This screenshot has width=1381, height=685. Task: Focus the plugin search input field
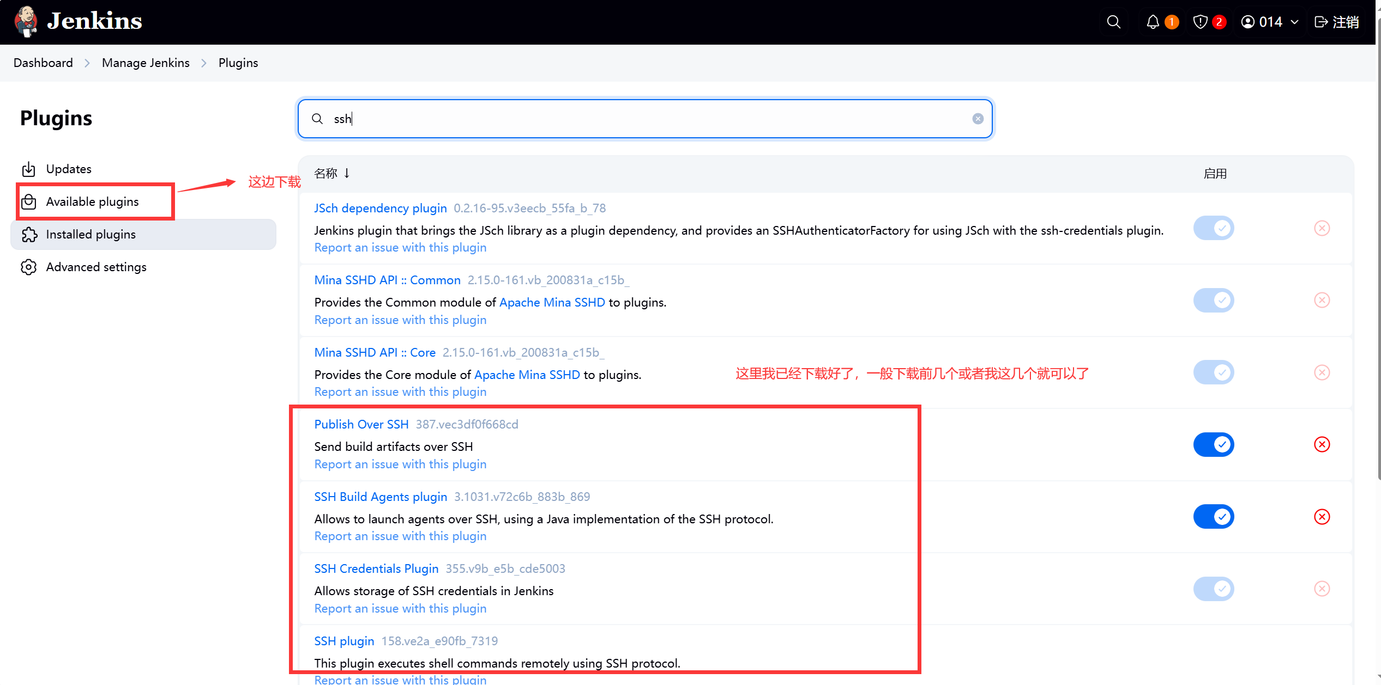click(645, 119)
